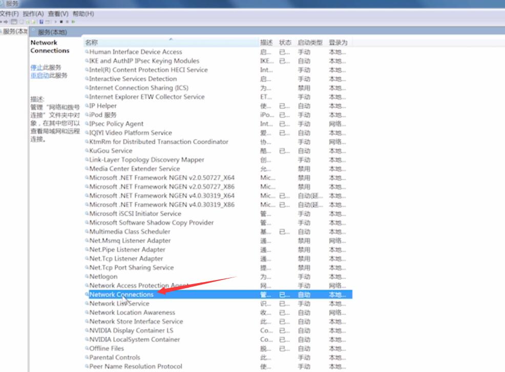Image resolution: width=505 pixels, height=372 pixels.
Task: Toggle Show/Hide Console Tree toolbar icon
Action: click(x=14, y=22)
